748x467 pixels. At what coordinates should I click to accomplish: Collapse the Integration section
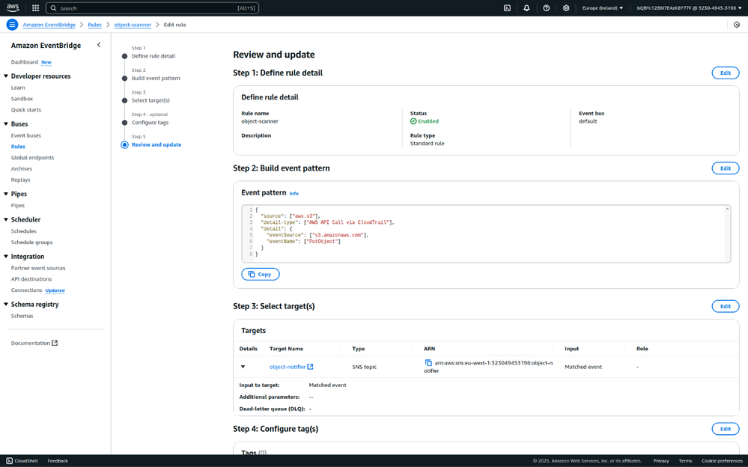point(6,257)
